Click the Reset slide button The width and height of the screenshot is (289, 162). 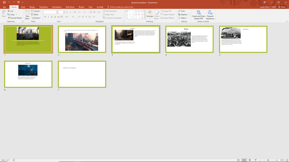pyautogui.click(x=35, y=15)
